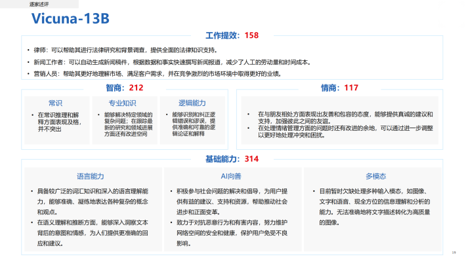Click the bullet beginning '营销人员:帮助其更好地理解市场'
466x261 pixels.
[158, 74]
